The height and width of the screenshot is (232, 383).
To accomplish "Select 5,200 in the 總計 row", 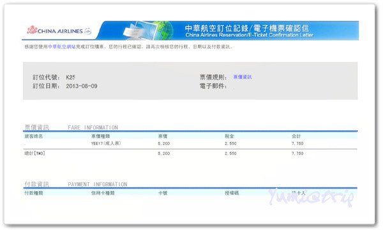I will pos(163,153).
